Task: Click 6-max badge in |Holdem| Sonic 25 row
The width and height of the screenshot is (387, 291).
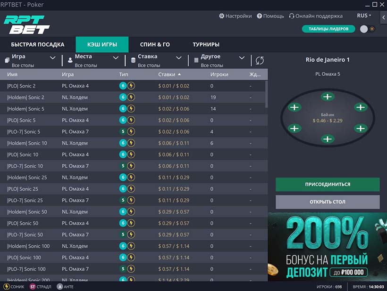Action: 123,177
